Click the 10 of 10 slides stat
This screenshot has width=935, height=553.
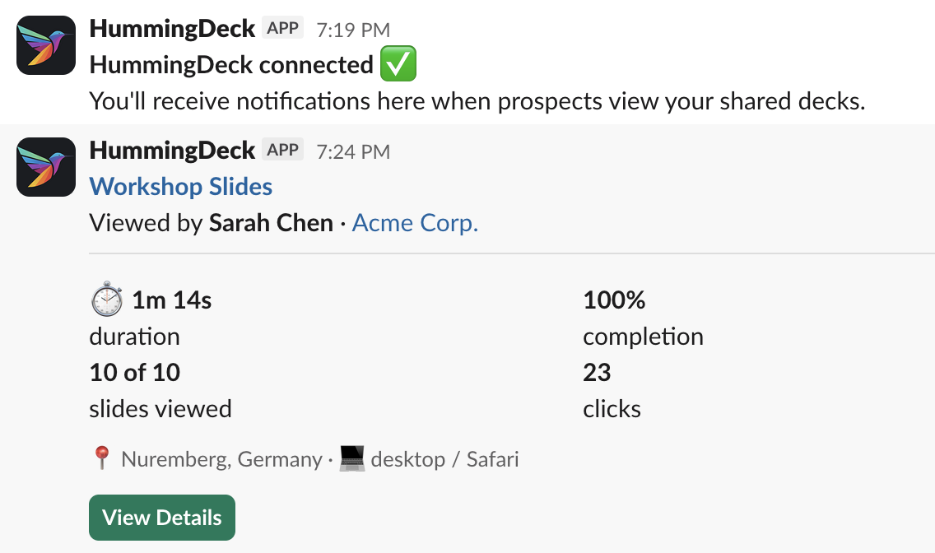(134, 372)
